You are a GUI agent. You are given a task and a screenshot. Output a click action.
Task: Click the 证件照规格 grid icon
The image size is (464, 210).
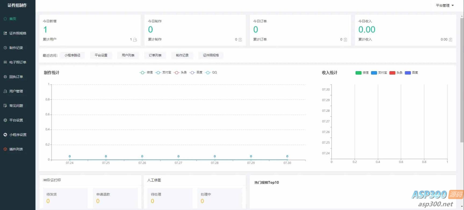5,33
